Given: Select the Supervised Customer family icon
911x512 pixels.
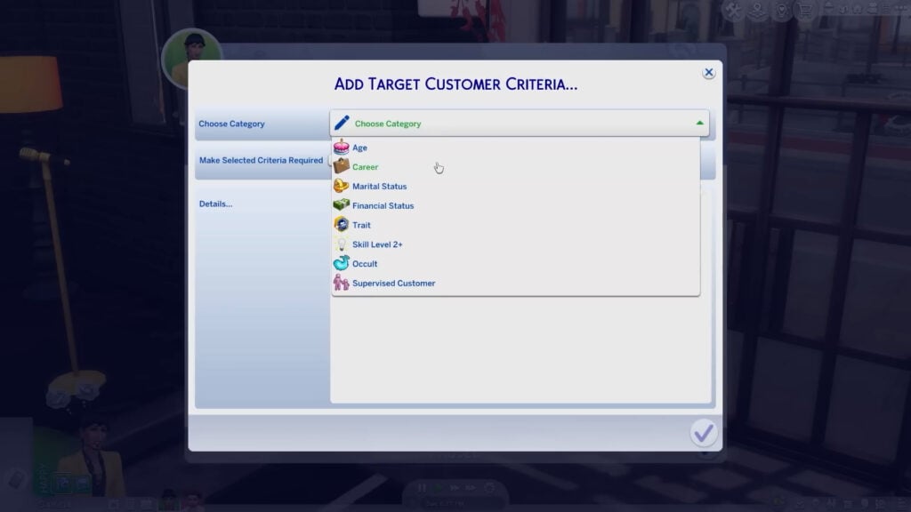Looking at the screenshot, I should pos(341,284).
